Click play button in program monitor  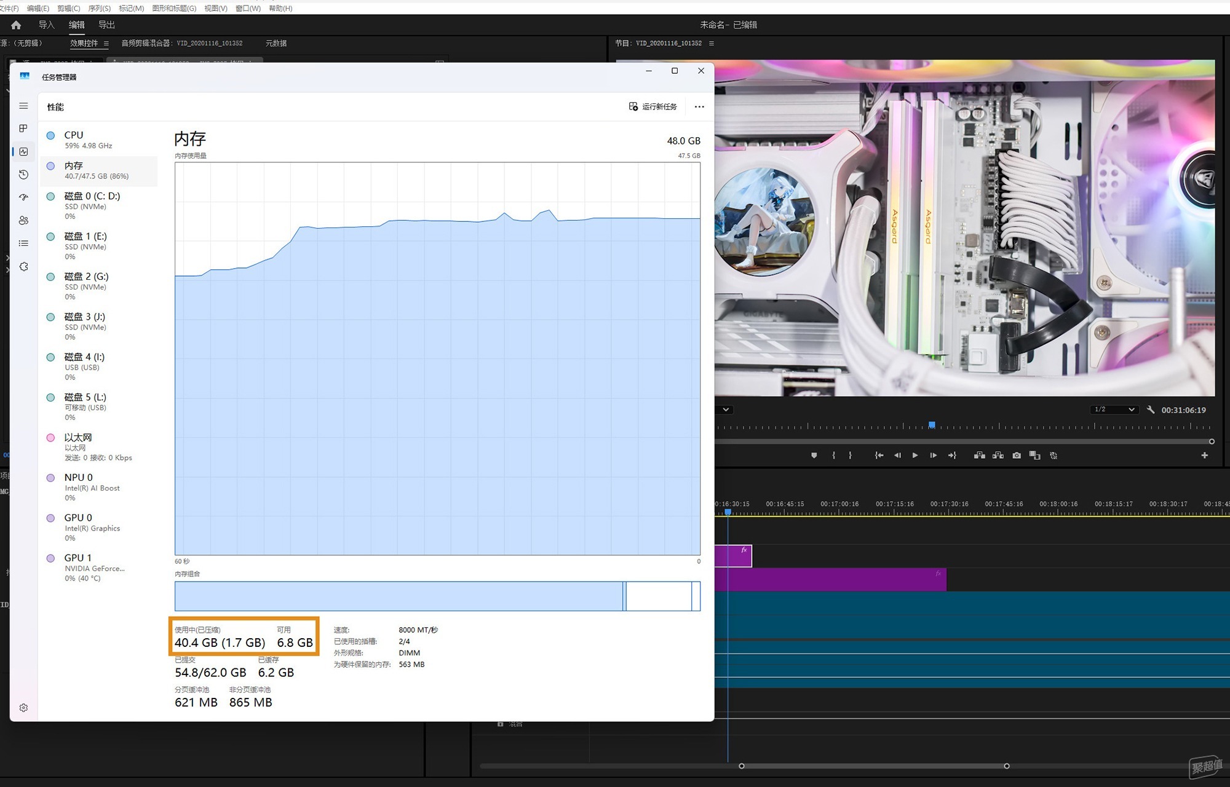point(915,456)
